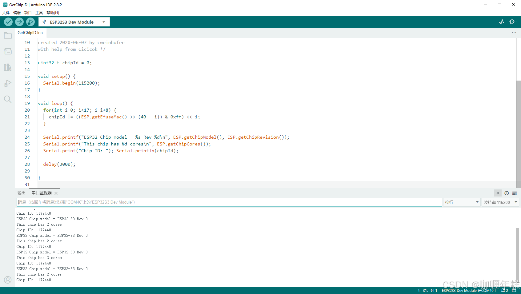
Task: Open the Boards Manager sidebar icon
Action: 8,51
